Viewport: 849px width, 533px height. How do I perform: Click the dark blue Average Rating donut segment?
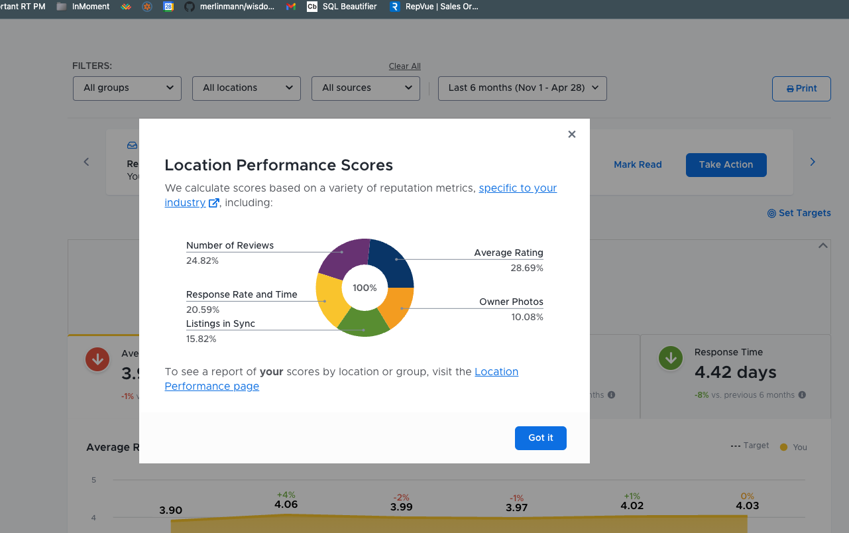394,262
